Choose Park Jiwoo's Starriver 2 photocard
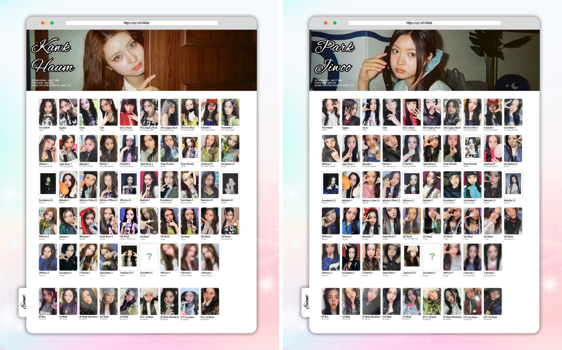The image size is (562, 350). [x=351, y=221]
